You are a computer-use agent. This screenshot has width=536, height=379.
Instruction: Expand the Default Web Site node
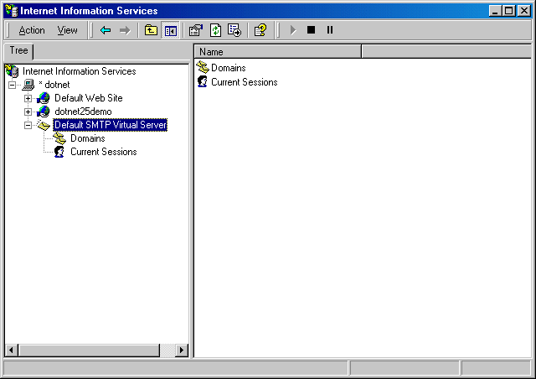(28, 98)
